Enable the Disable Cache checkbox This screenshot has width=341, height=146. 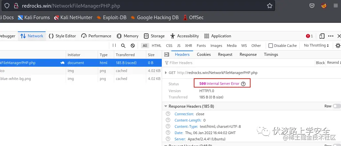click(271, 46)
